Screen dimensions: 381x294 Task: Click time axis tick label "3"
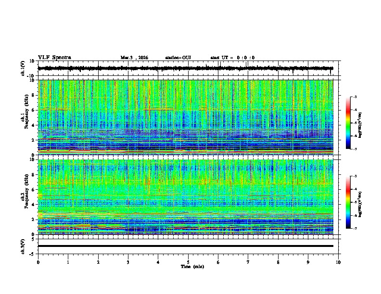(x=128, y=262)
